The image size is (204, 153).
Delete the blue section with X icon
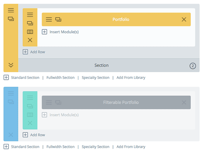pyautogui.click(x=11, y=135)
